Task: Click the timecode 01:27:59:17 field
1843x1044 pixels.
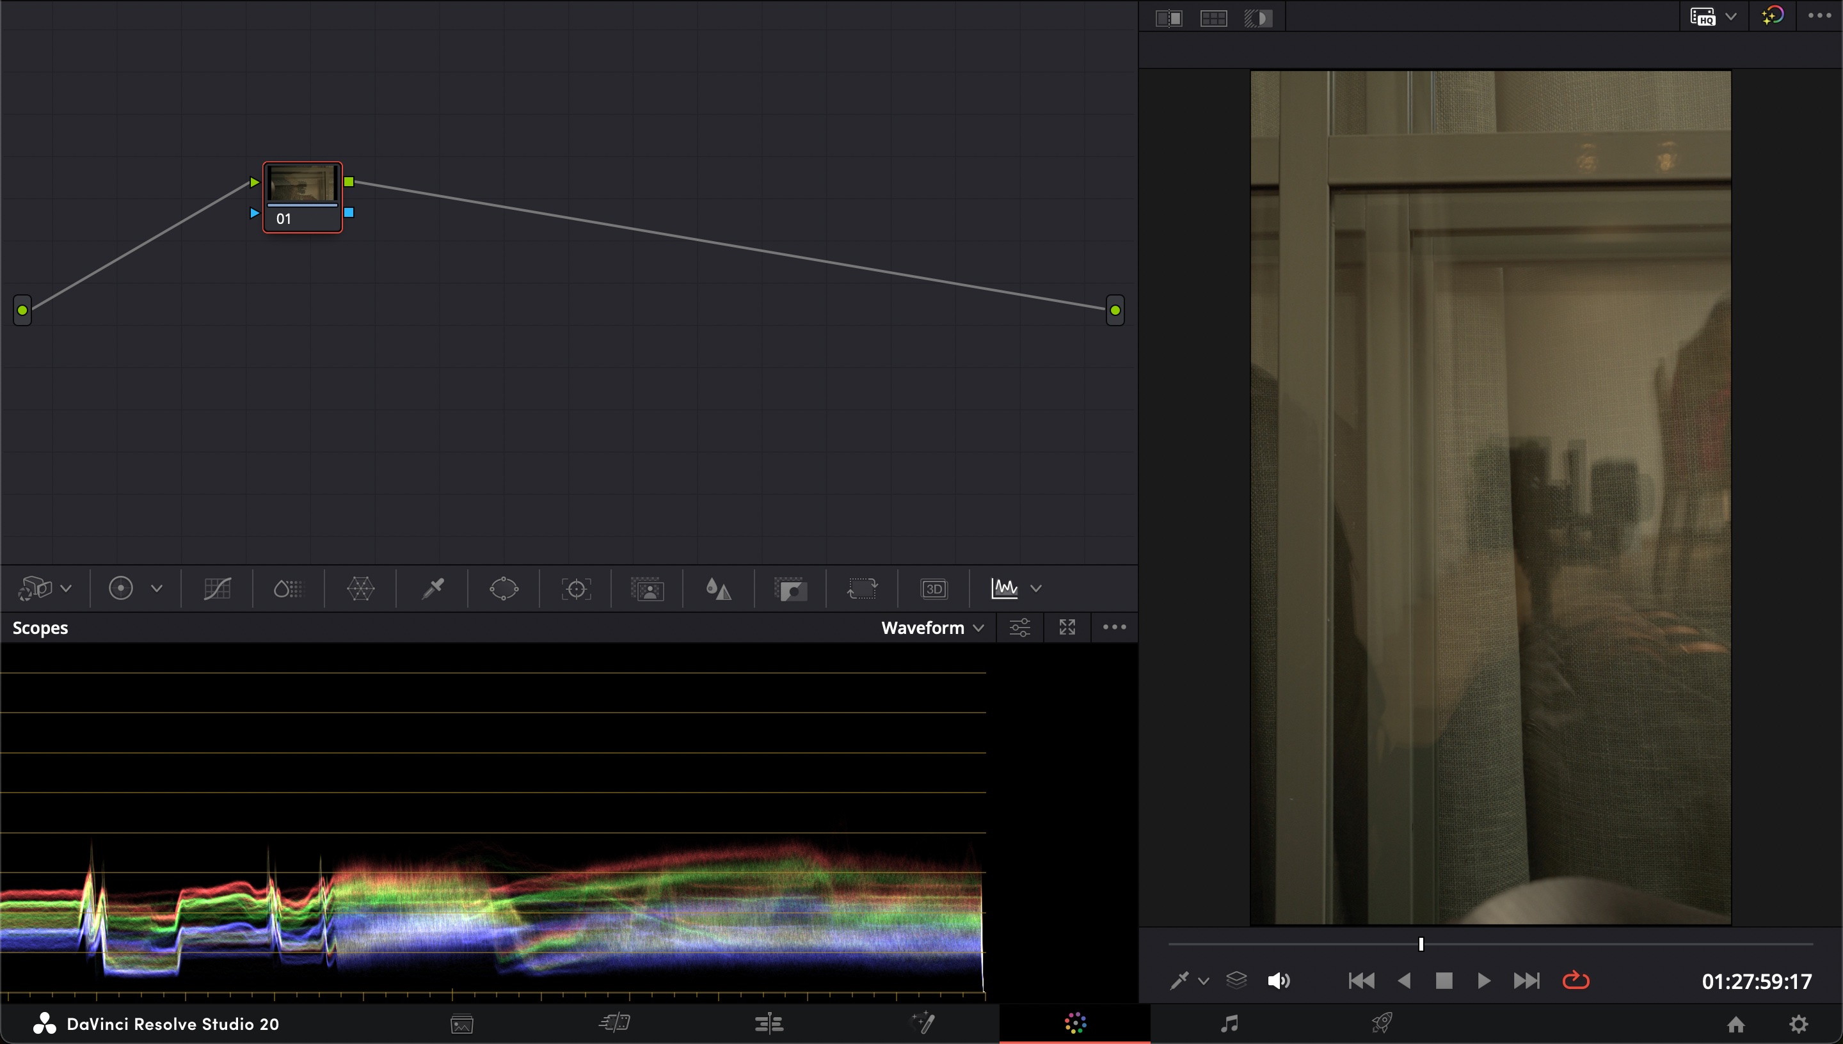Action: 1757,981
